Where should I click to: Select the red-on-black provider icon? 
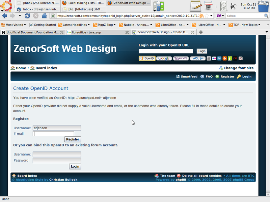point(235,58)
